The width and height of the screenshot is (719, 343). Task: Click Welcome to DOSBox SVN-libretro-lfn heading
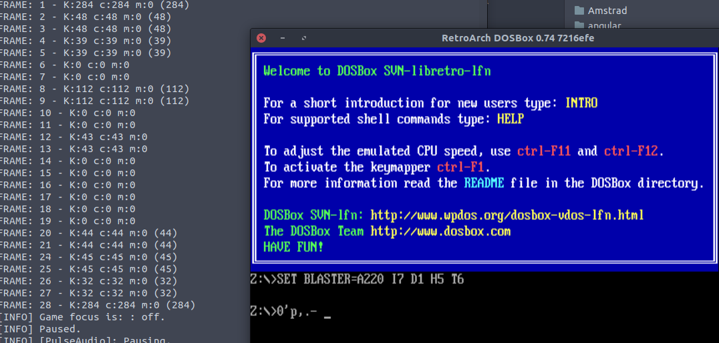(377, 71)
